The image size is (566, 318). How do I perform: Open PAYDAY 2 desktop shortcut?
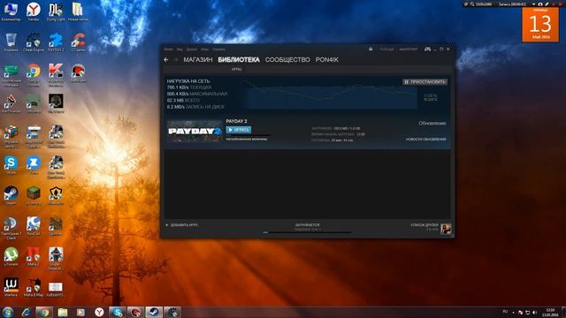click(56, 42)
